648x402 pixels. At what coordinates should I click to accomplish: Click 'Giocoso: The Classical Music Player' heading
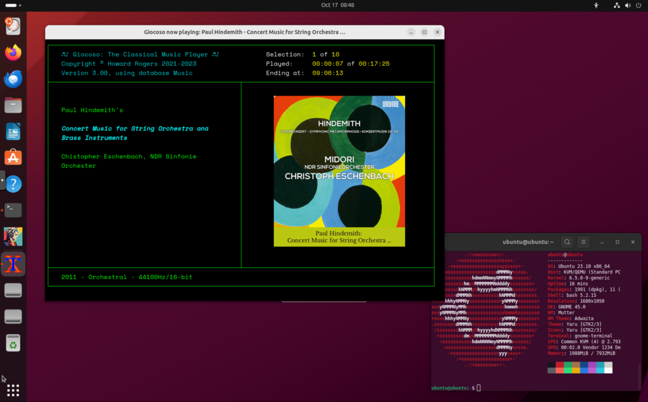click(x=140, y=54)
